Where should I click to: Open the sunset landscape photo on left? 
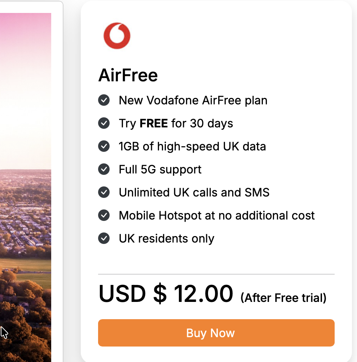click(x=25, y=180)
